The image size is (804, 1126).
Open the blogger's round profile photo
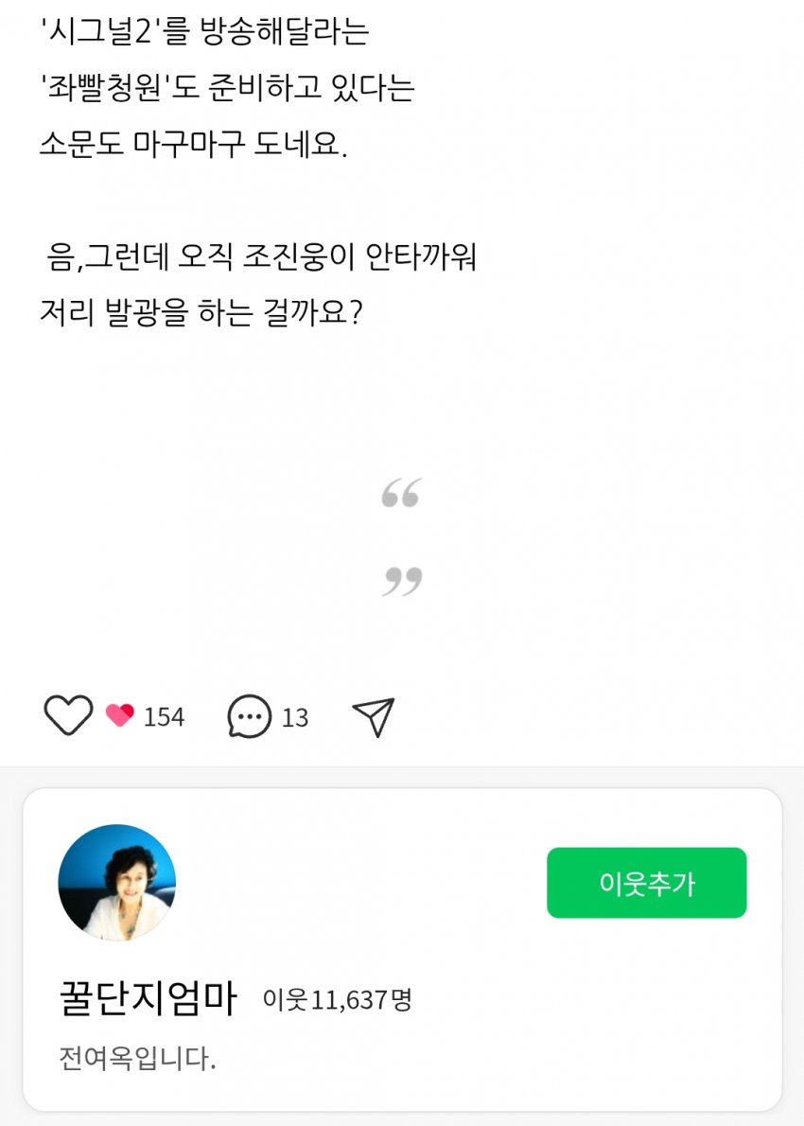[117, 883]
